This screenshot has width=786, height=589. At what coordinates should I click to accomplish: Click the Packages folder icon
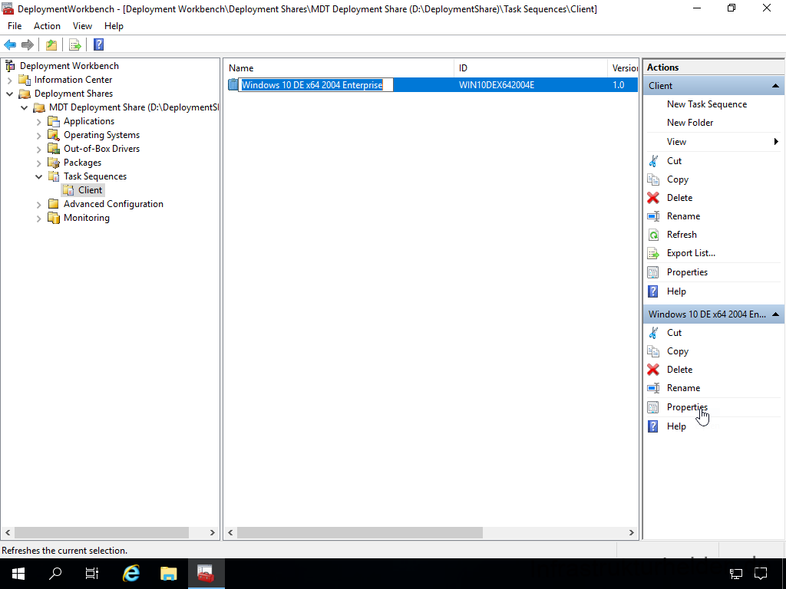coord(54,163)
